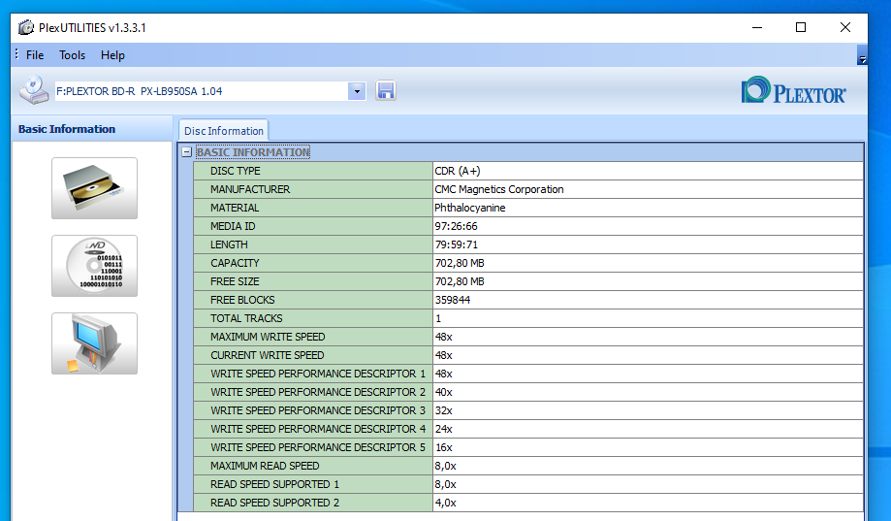The image size is (891, 521).
Task: Click the CURRENT WRITE SPEED 48x value
Action: (648, 355)
